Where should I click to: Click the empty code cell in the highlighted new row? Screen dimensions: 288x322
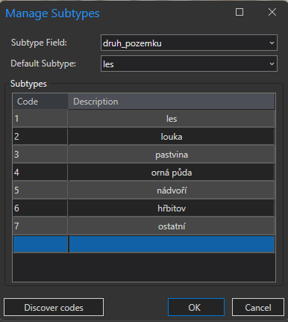(40, 244)
